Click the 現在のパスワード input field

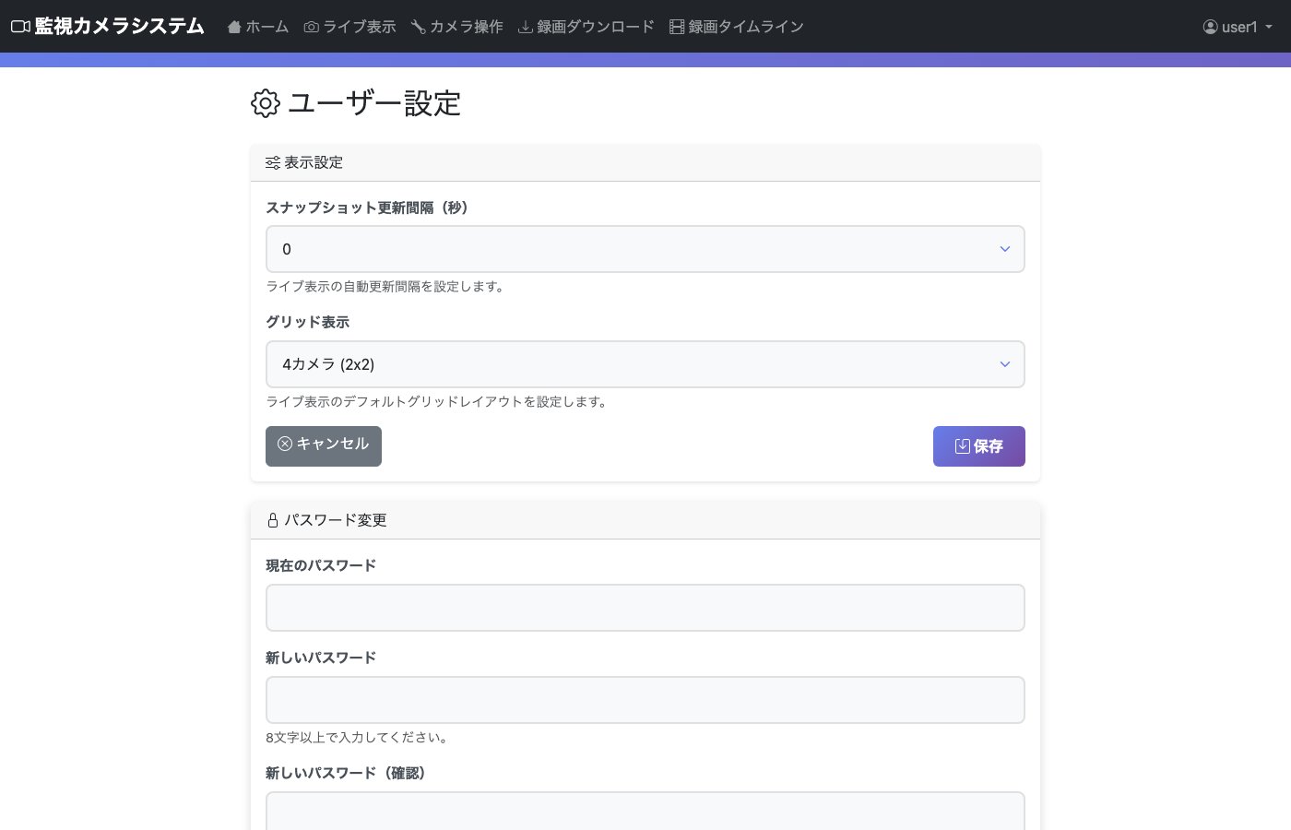tap(645, 608)
